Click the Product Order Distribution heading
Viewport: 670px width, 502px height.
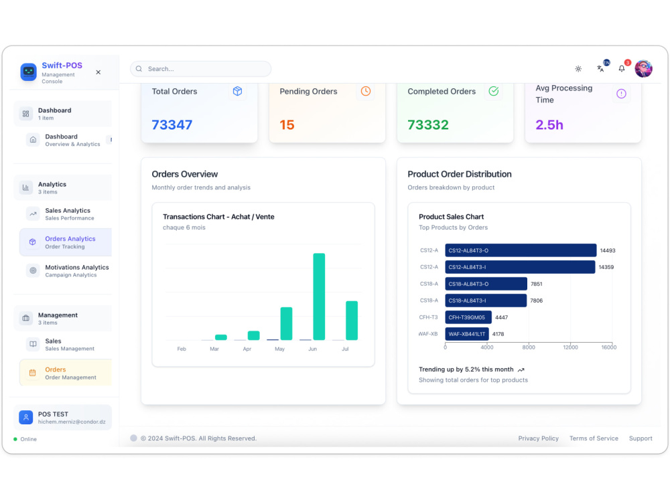(460, 174)
